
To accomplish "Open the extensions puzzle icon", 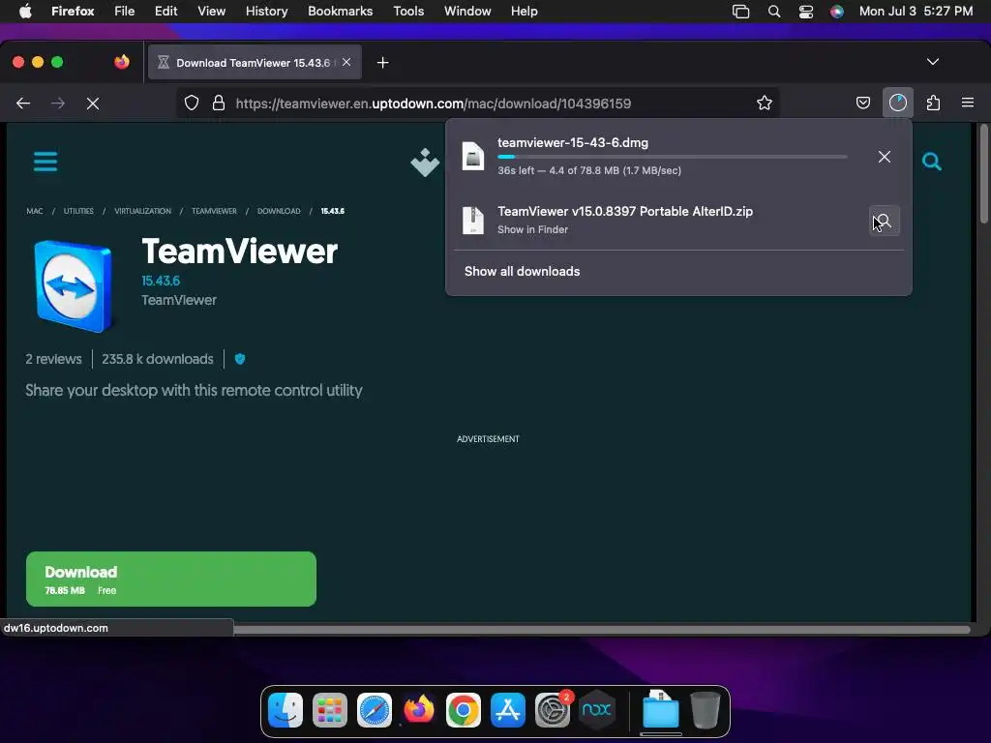I will [x=933, y=103].
